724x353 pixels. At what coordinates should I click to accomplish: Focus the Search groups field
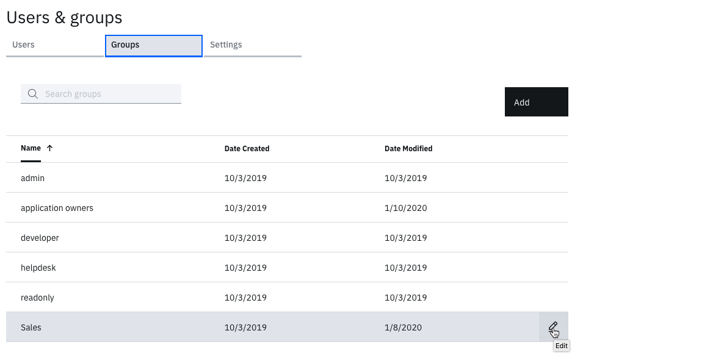click(x=101, y=94)
